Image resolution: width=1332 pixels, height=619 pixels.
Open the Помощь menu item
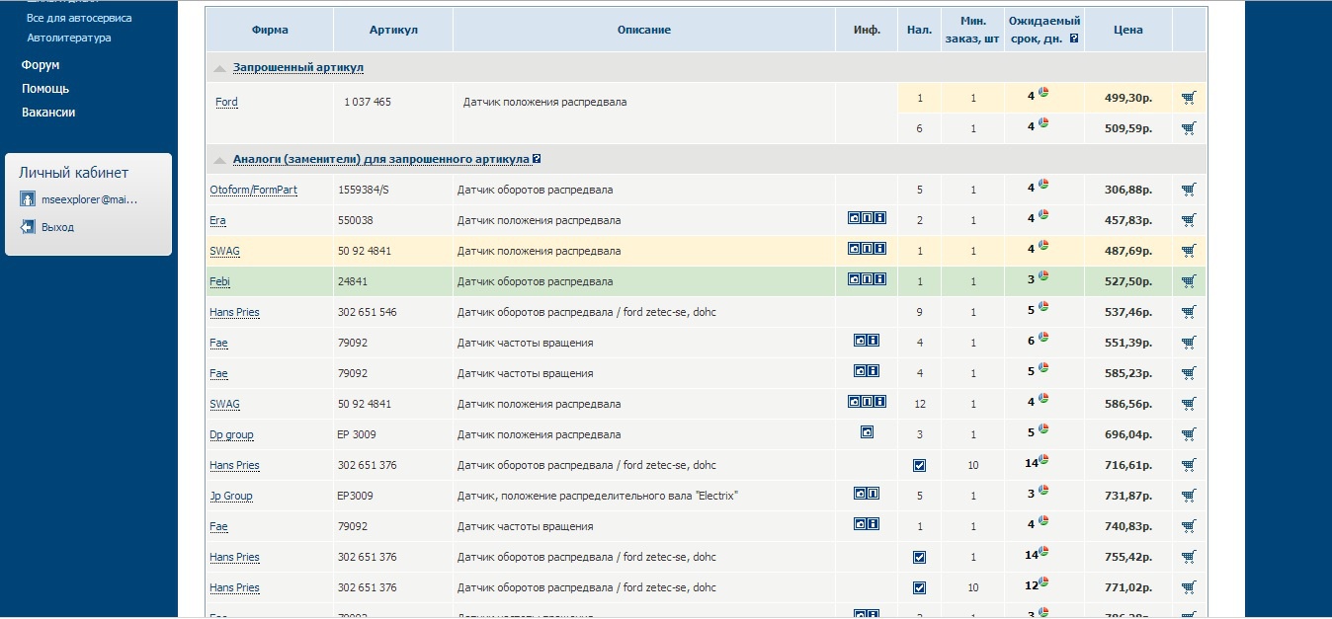coord(45,89)
